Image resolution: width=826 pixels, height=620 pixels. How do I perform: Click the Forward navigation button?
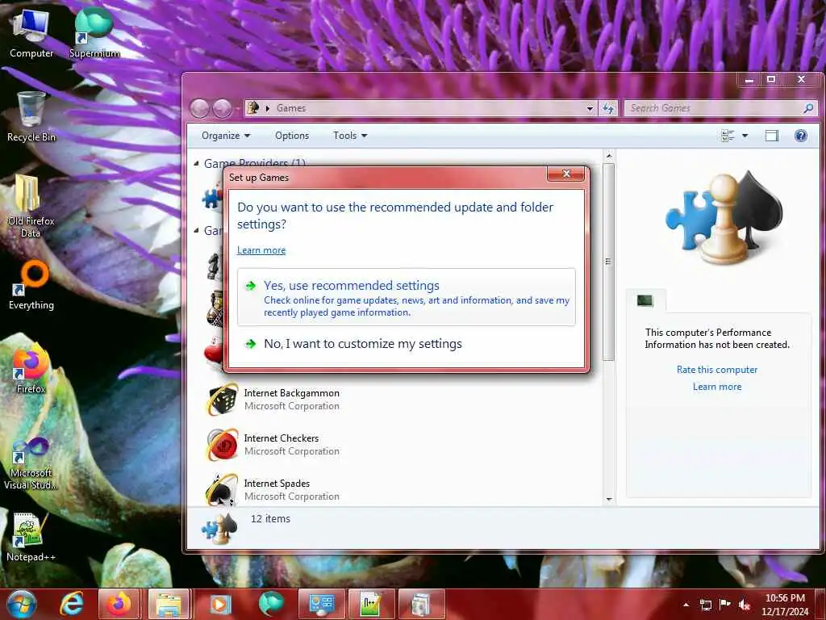click(222, 109)
